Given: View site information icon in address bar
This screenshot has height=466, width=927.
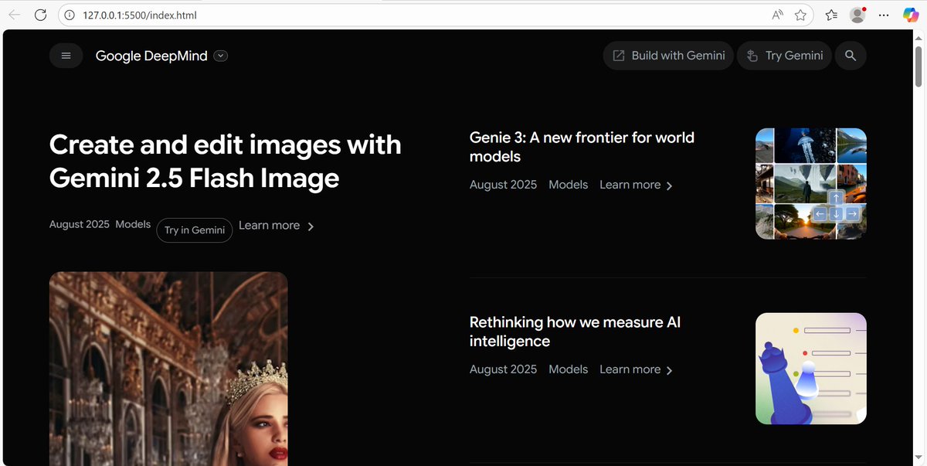Looking at the screenshot, I should point(69,15).
